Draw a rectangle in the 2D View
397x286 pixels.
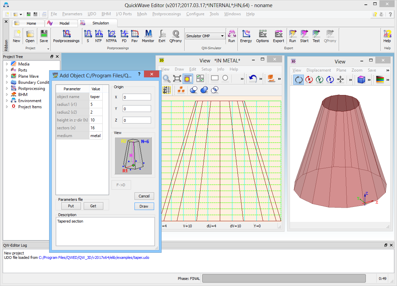(215, 78)
